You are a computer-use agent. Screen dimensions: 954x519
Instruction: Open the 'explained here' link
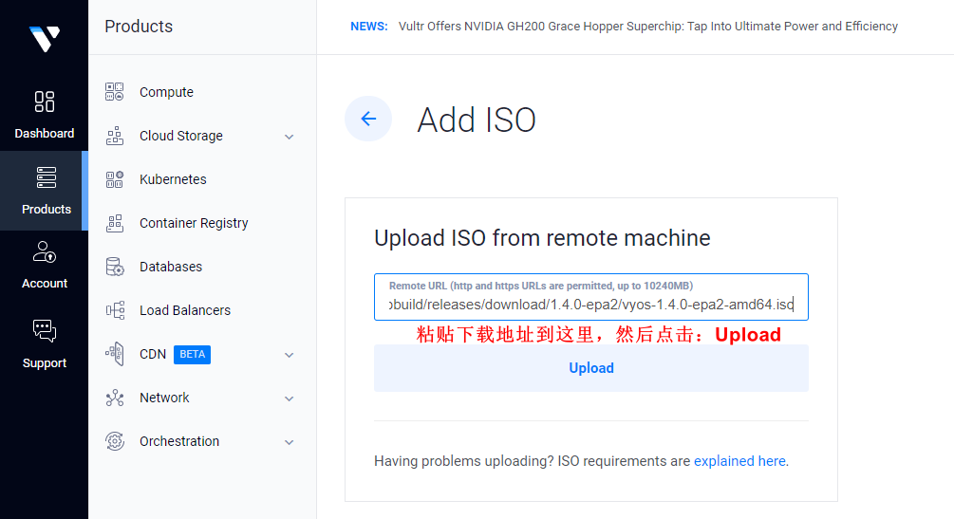[739, 461]
